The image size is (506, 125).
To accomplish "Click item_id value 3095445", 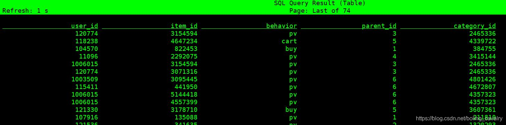I will click(x=184, y=79).
